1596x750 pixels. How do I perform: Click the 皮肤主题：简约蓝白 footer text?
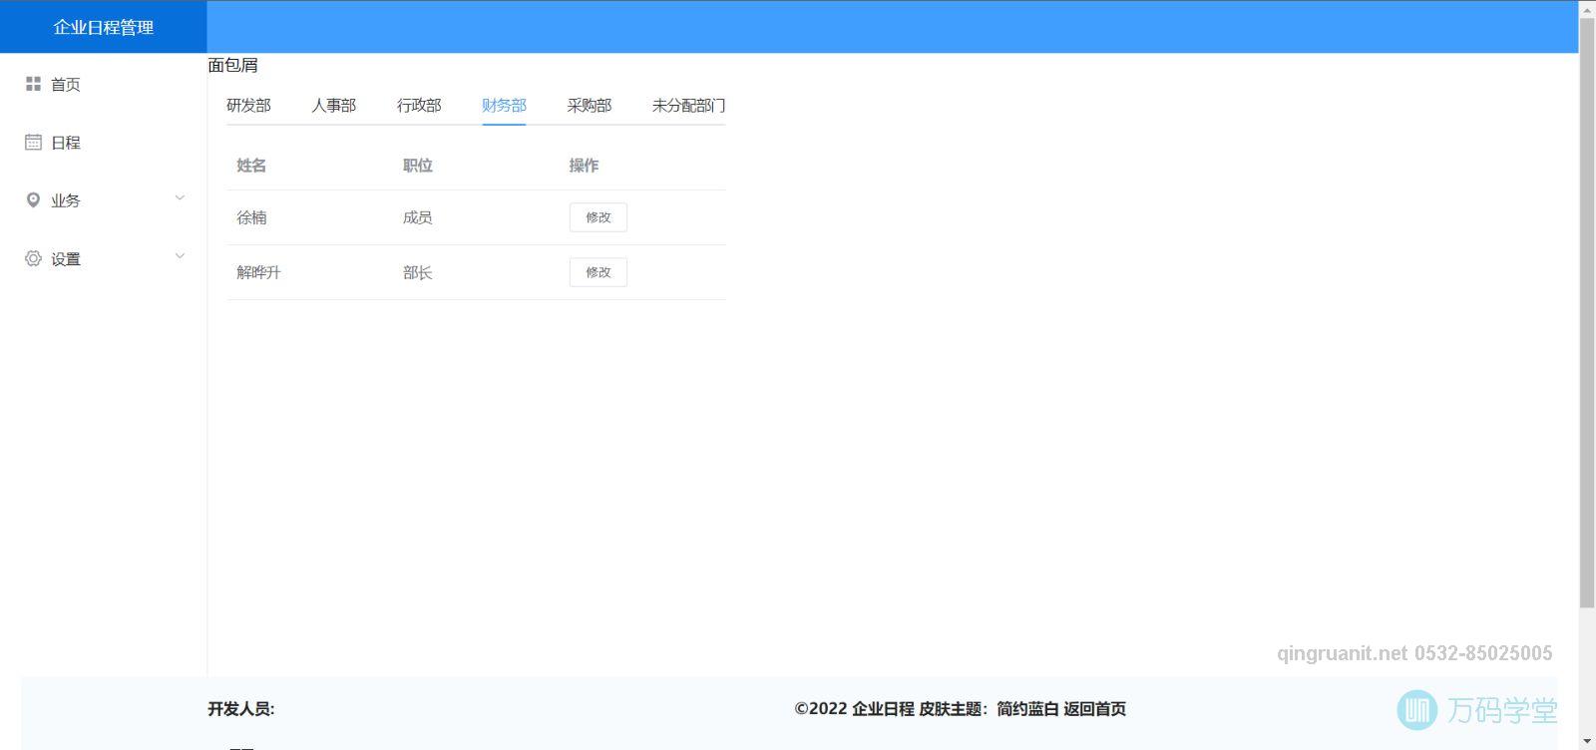(989, 709)
